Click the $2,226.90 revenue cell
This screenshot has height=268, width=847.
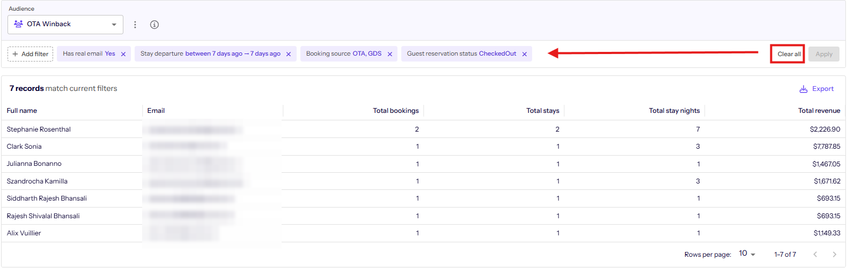pyautogui.click(x=825, y=129)
